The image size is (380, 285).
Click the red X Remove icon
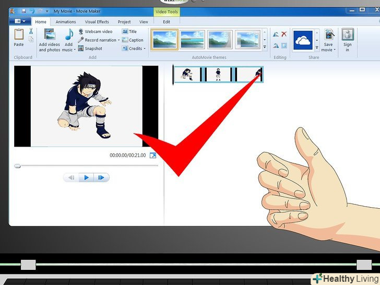pos(284,34)
